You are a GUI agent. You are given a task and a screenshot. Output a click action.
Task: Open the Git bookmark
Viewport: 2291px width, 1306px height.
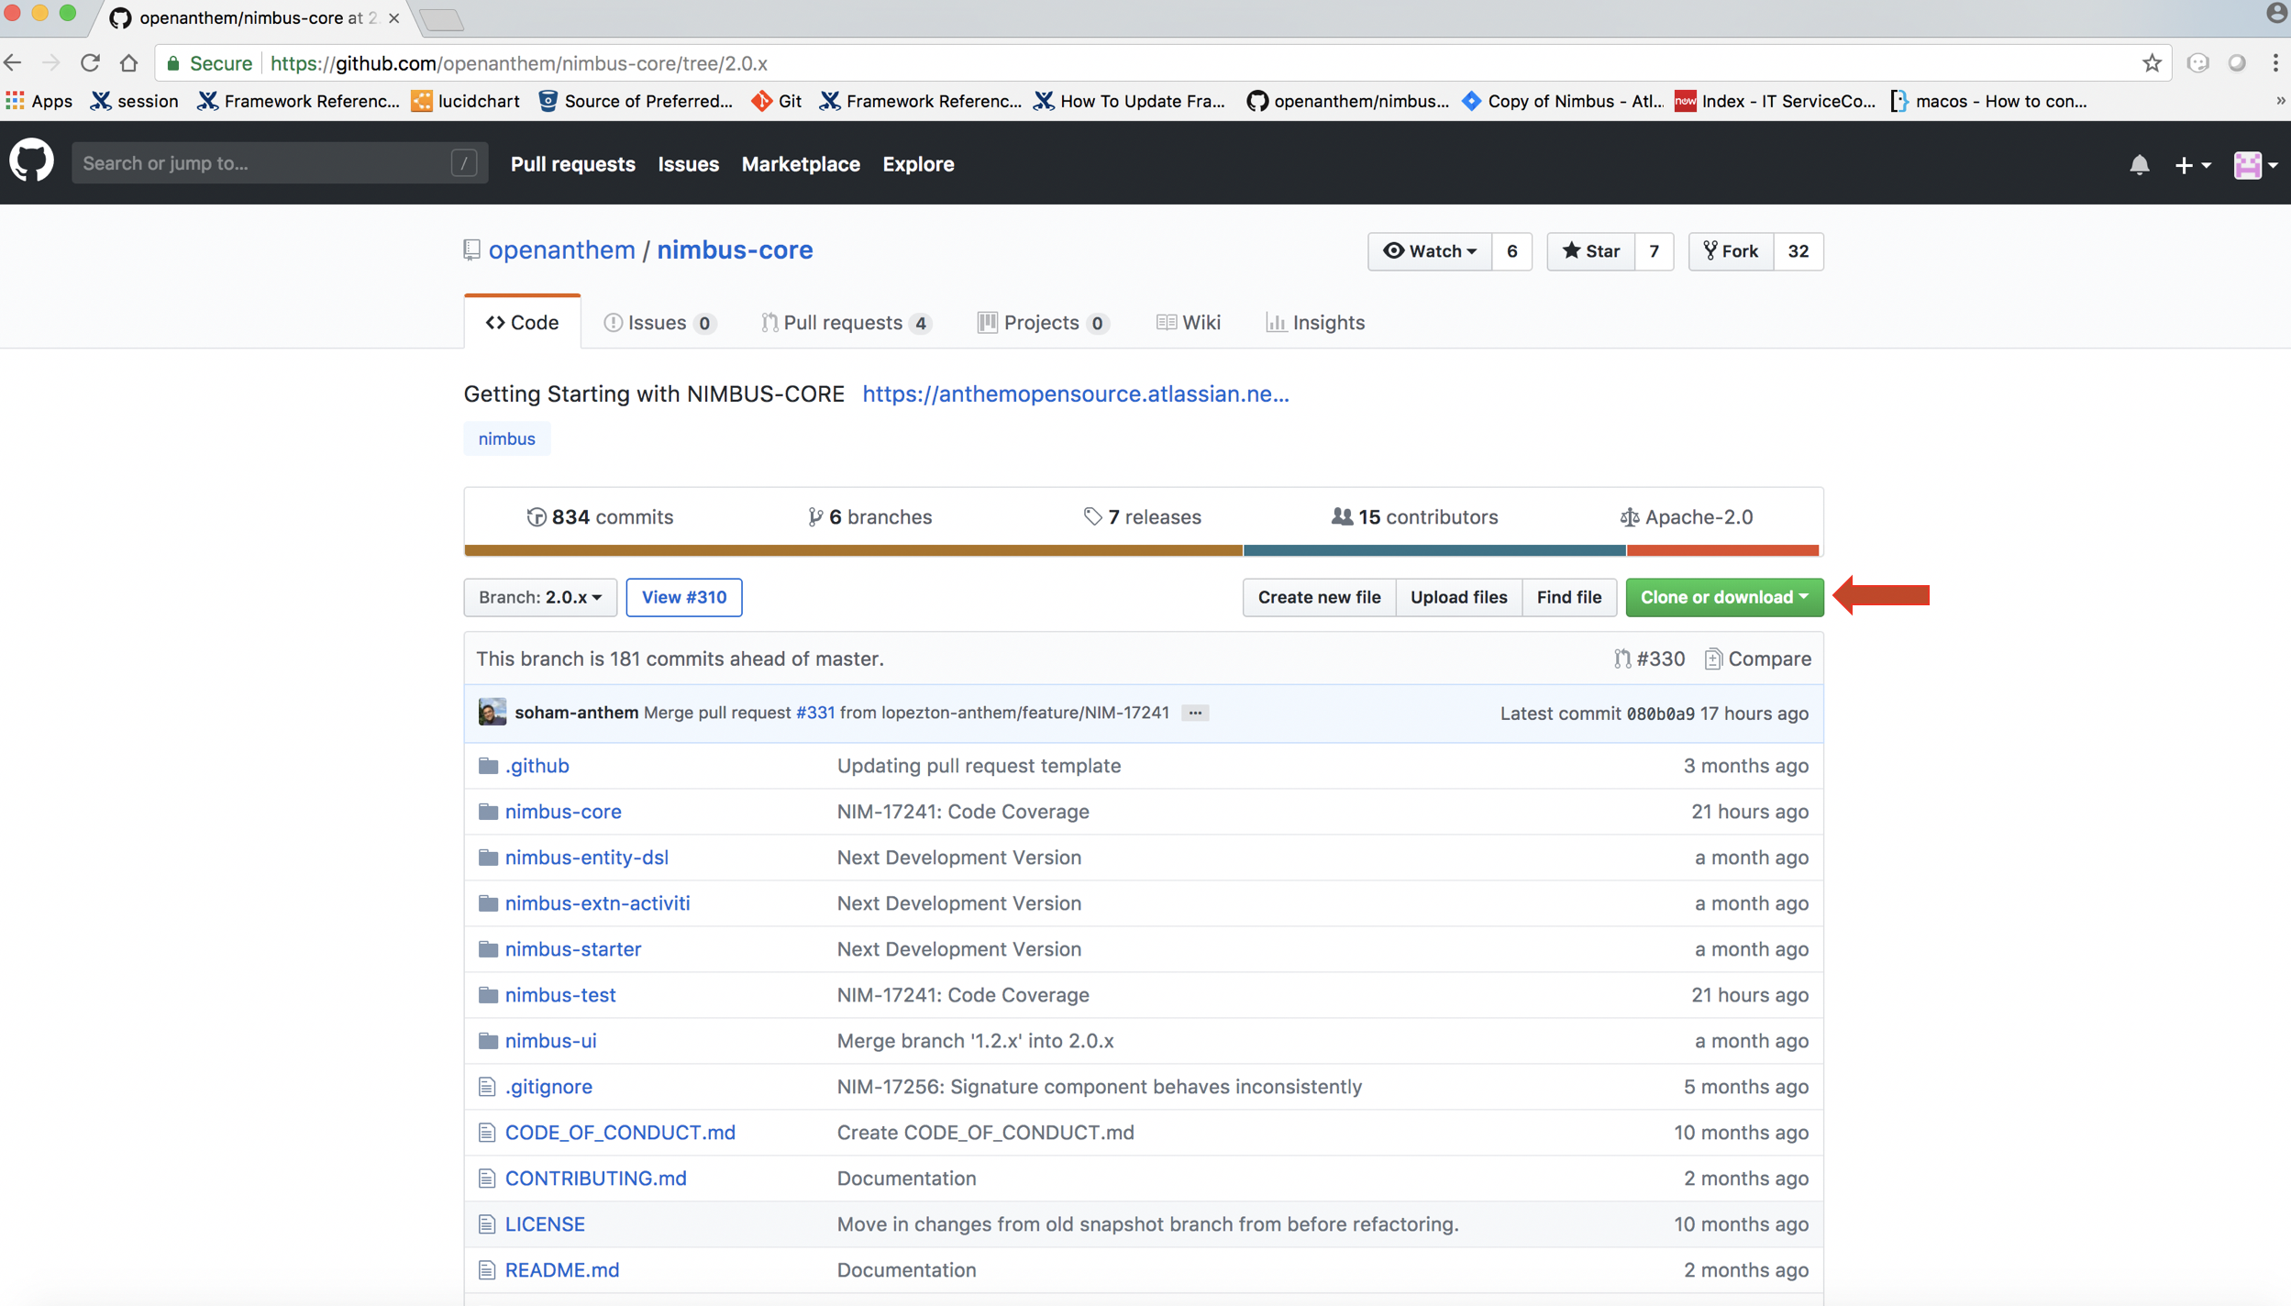(776, 101)
